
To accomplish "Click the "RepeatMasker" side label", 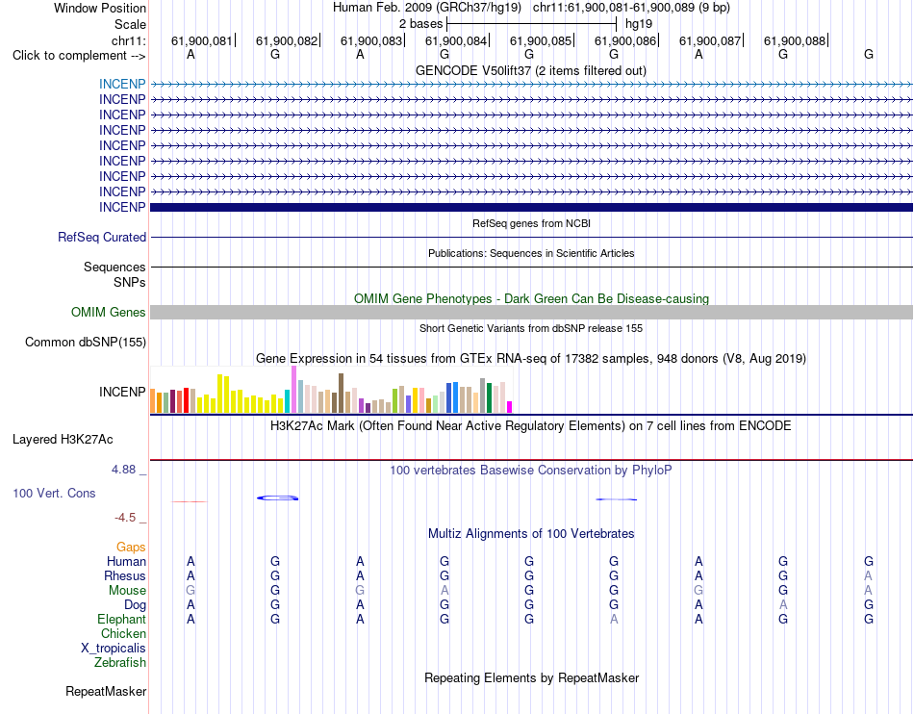I will 106,691.
